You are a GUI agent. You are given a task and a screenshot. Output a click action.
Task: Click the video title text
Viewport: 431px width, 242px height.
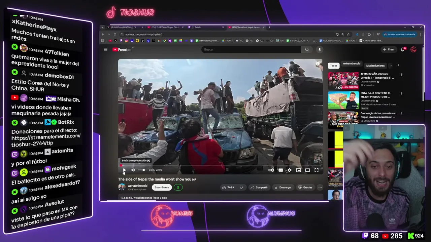[x=157, y=179]
